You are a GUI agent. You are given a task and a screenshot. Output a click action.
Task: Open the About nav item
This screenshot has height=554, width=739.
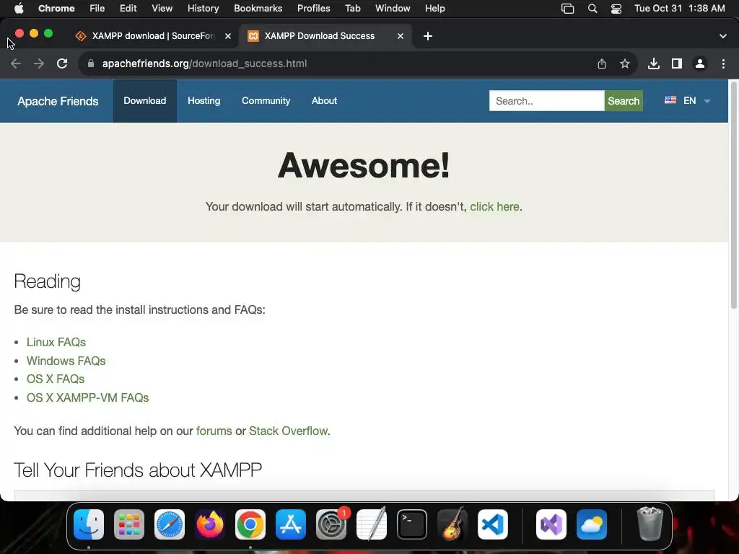(x=324, y=101)
